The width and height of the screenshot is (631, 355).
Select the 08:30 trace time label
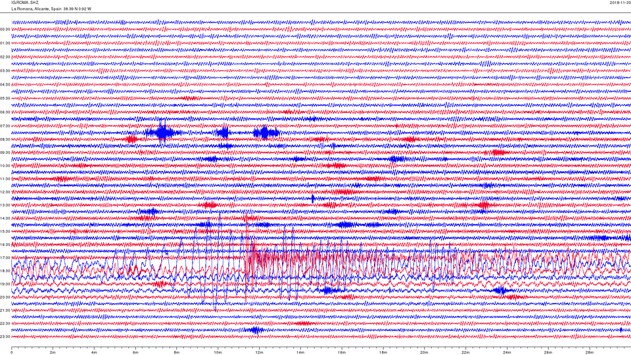pos(5,139)
